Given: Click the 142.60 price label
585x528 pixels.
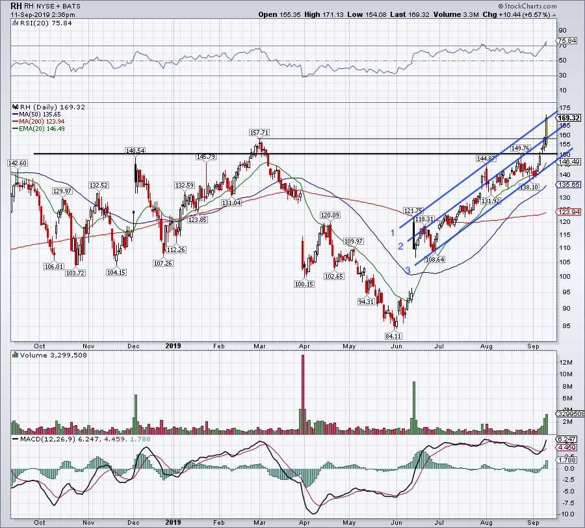Looking at the screenshot, I should [18, 163].
